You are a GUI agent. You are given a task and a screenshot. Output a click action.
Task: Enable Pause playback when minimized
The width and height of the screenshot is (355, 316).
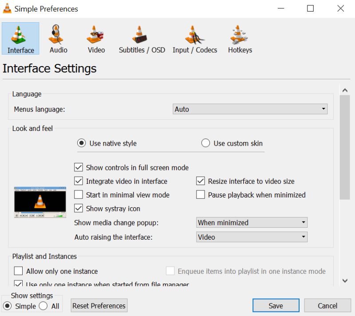(200, 195)
